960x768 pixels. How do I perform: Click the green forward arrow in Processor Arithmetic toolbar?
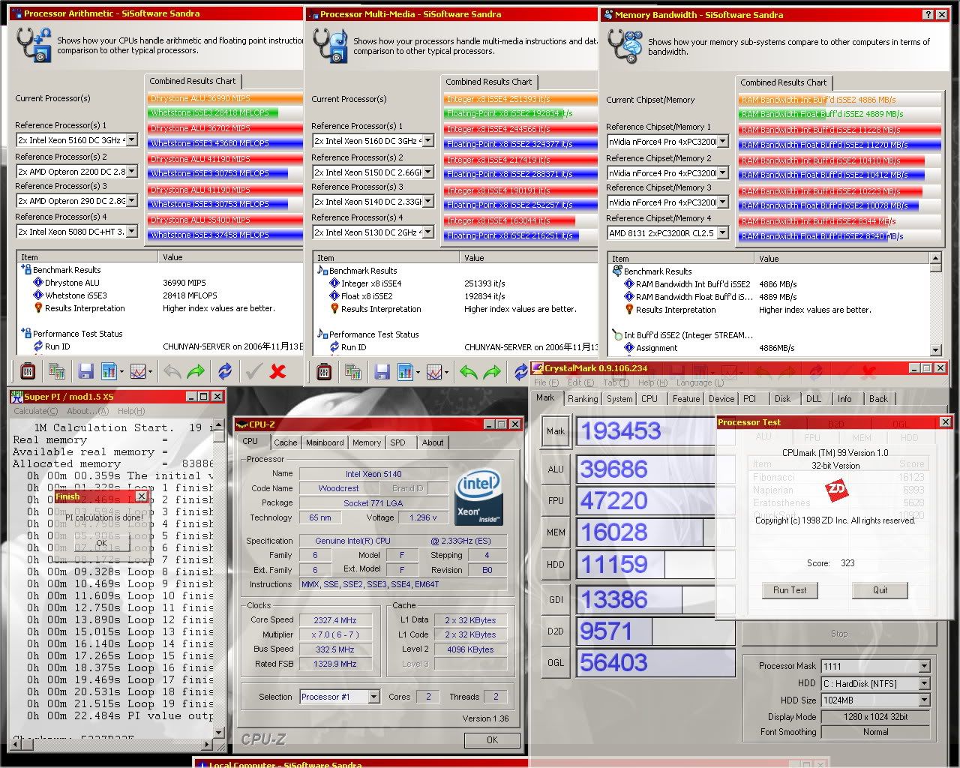(196, 371)
